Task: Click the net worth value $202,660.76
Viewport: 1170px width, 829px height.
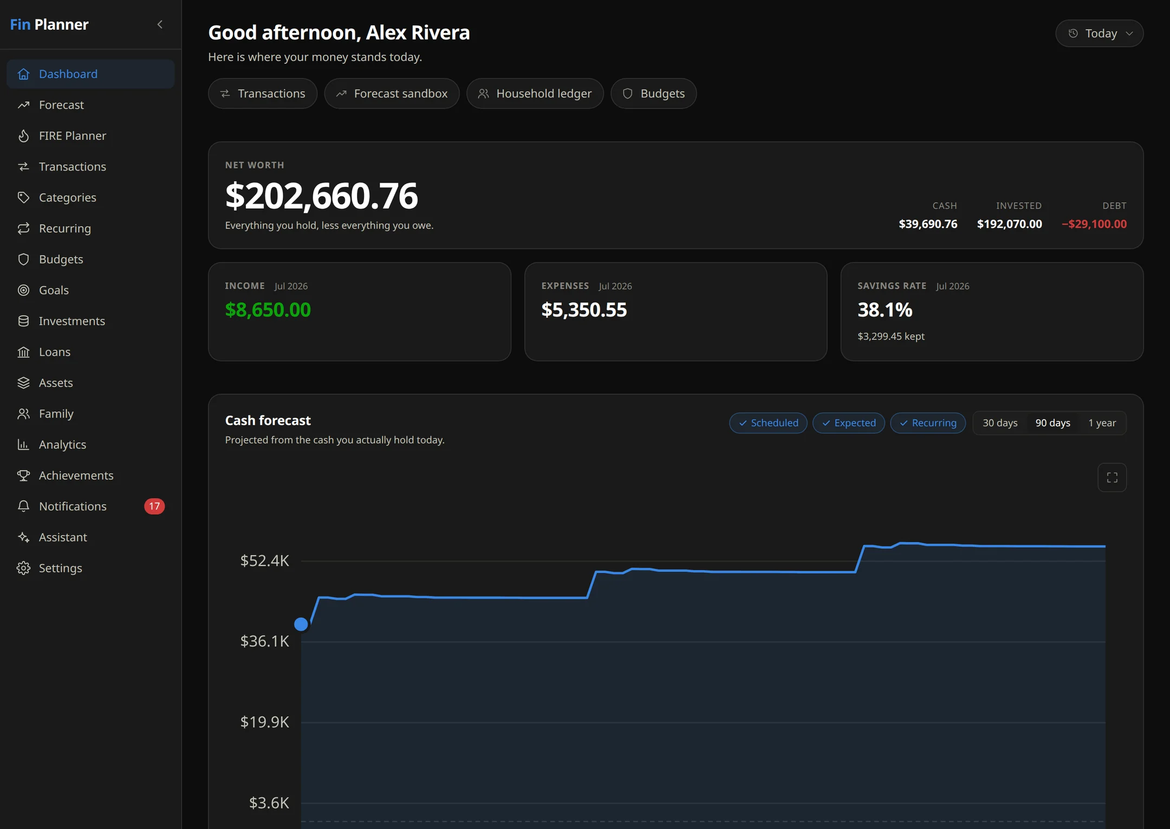Action: point(322,196)
